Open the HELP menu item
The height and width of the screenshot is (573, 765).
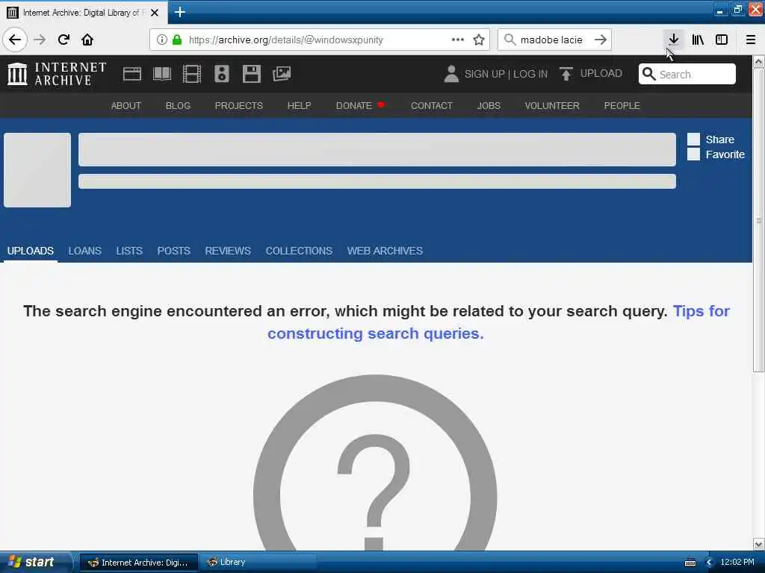299,106
